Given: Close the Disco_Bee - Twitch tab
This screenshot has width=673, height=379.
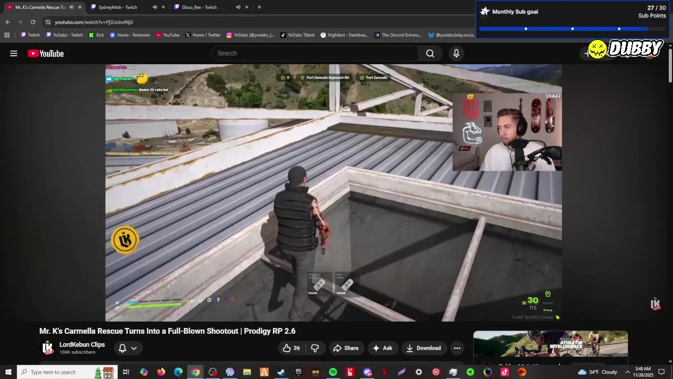Looking at the screenshot, I should click(x=246, y=7).
